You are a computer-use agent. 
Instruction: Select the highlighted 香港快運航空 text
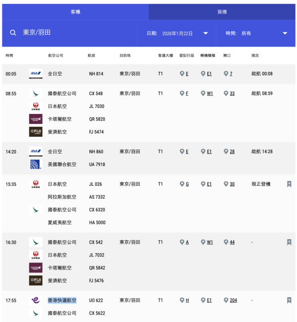point(62,300)
